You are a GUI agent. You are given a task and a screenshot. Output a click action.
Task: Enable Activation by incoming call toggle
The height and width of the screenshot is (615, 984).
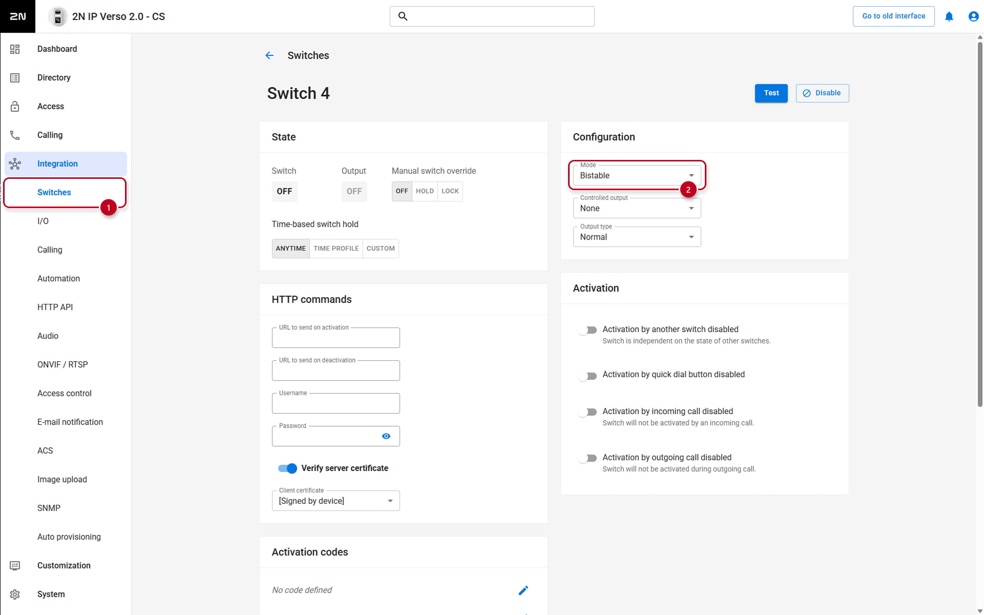pos(587,412)
